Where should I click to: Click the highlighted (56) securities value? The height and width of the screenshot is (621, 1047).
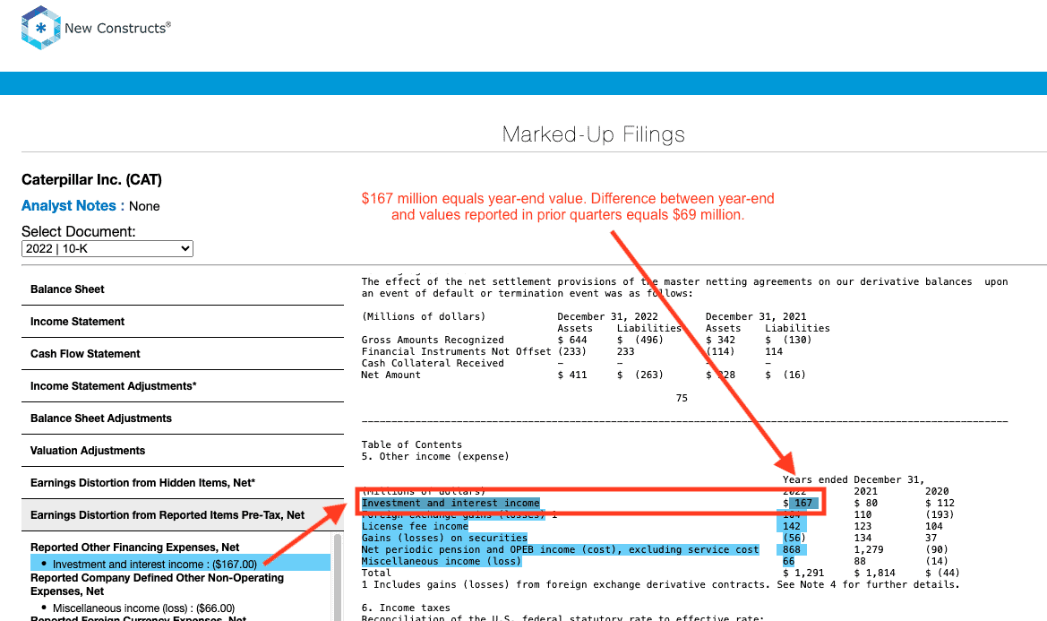click(794, 539)
